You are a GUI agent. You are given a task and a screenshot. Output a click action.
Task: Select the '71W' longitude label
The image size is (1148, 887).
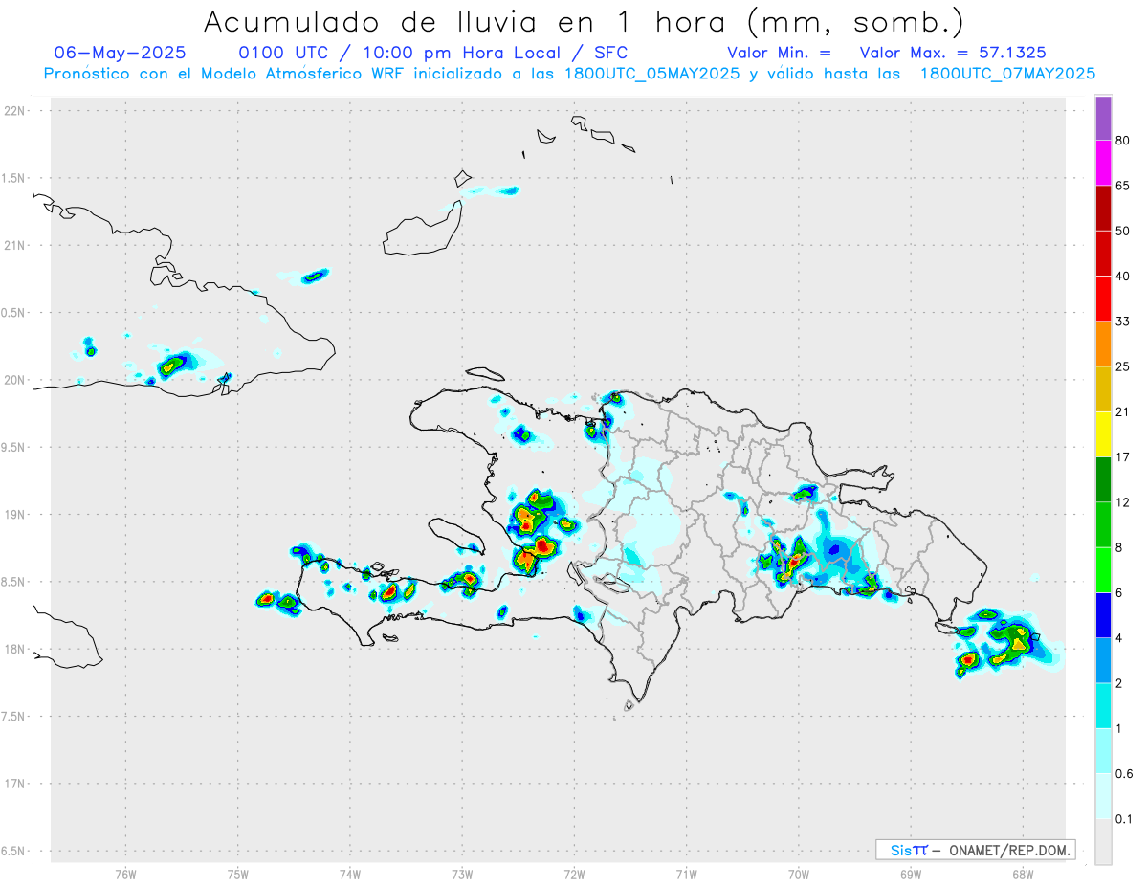pos(686,874)
